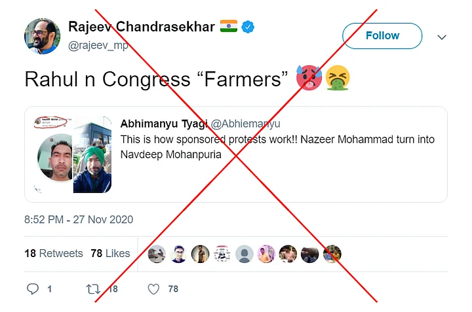This screenshot has height=312, width=472.
Task: Click the default gray silhouette liker avatar
Action: click(244, 254)
